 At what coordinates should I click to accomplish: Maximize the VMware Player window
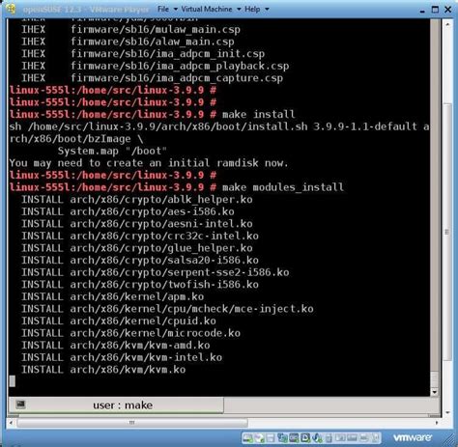click(435, 10)
